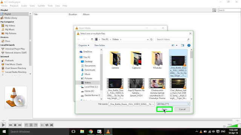Click the New folder button
The width and height of the screenshot is (241, 135).
pos(99,45)
